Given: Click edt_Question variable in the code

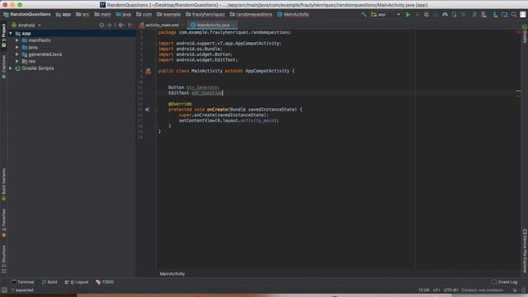Looking at the screenshot, I should pyautogui.click(x=207, y=93).
